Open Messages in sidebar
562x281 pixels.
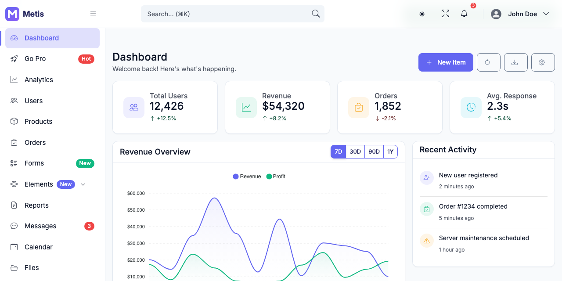pos(52,226)
